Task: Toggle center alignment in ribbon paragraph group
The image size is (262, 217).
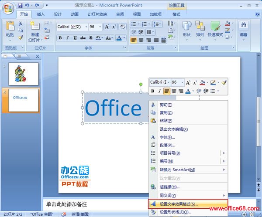Action: (x=141, y=40)
